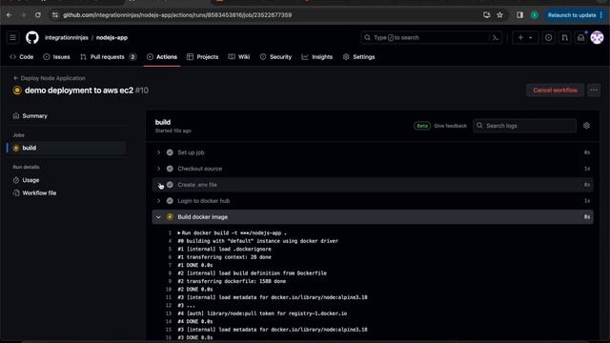Open the user avatar menu
This screenshot has height=343, width=610.
tap(597, 38)
